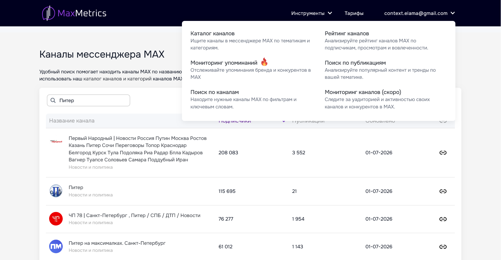Screen dimensions: 501x260
Task: Click the fire icon next to Мониторинг упоминаний
Action: [x=264, y=62]
